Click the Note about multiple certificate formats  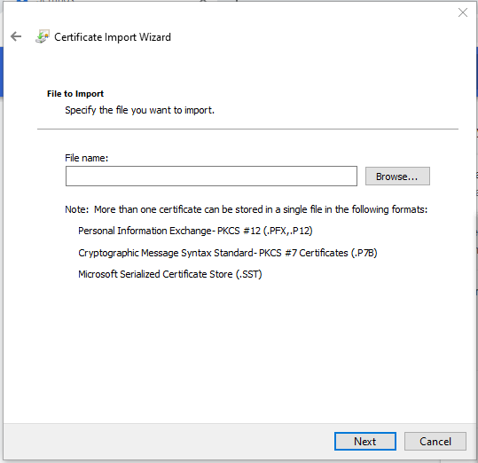246,209
